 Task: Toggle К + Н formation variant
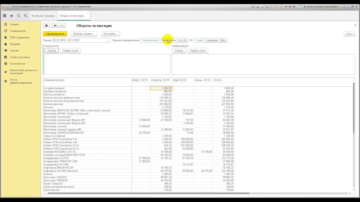183,40
